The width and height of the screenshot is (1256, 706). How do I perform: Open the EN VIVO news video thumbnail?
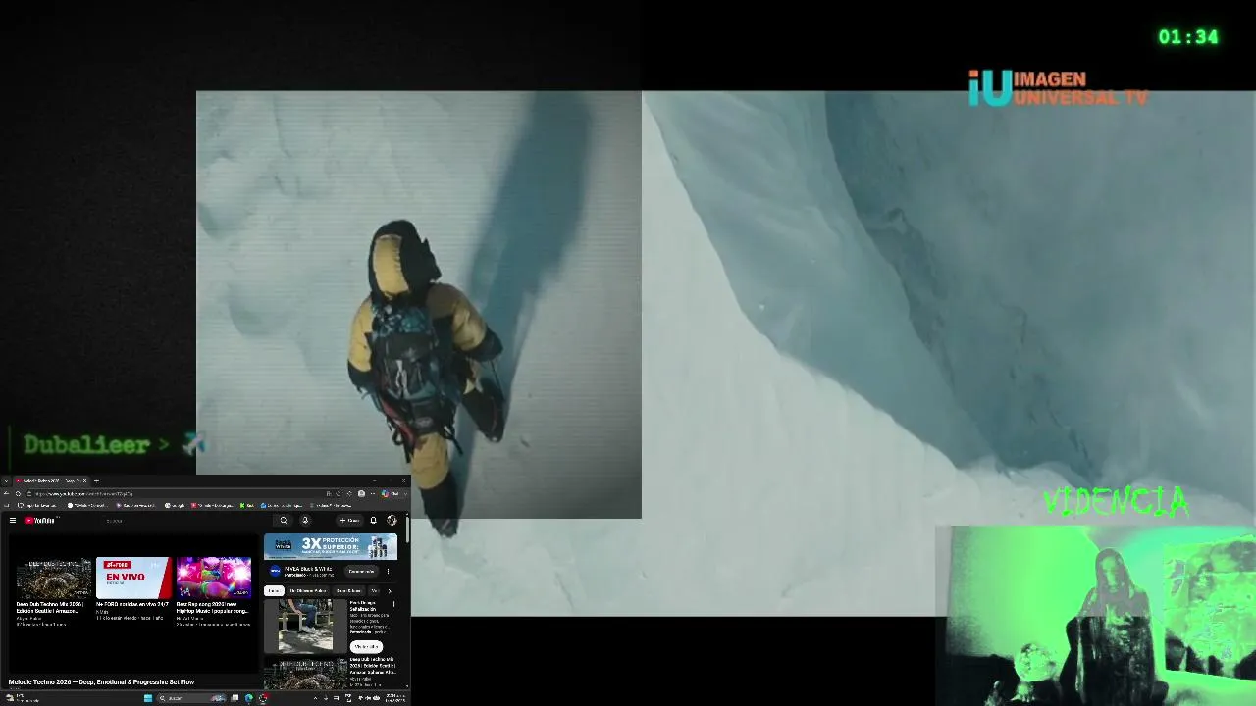(x=134, y=578)
